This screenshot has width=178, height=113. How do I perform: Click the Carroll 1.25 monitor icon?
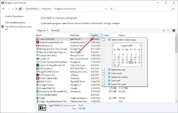click(37, 59)
